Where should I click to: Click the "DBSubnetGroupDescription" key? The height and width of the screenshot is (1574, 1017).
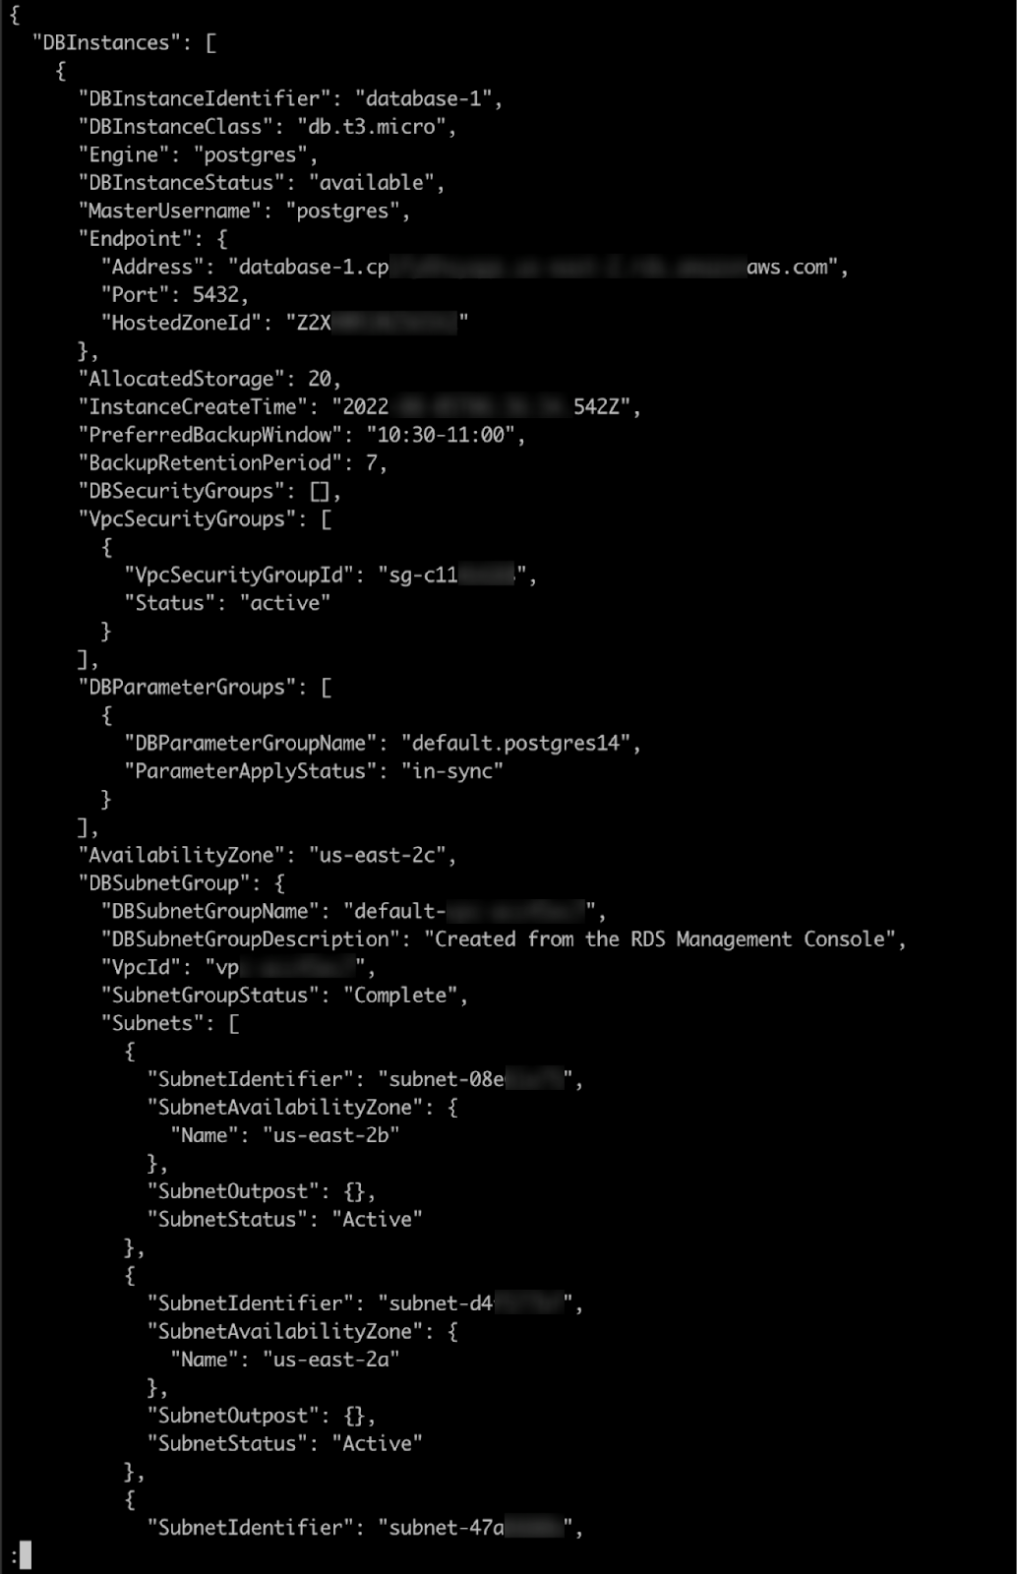(x=251, y=939)
